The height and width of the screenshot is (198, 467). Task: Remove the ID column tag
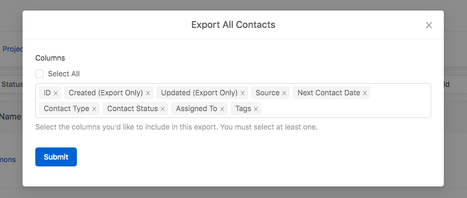[x=56, y=93]
